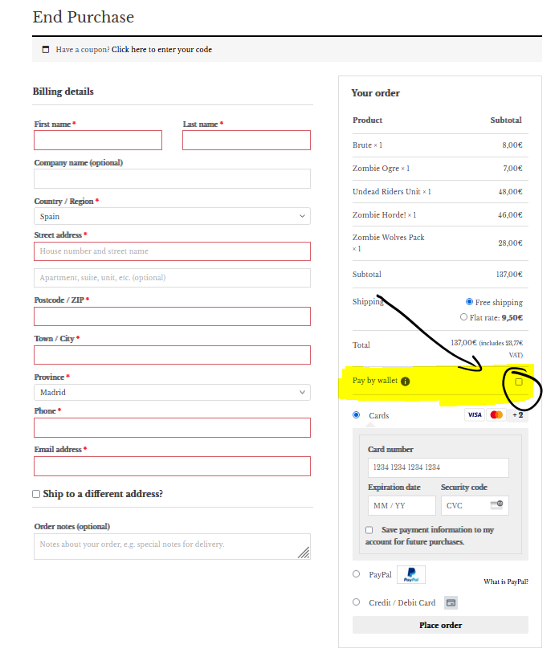
Task: Click the Pay by wallet info icon
Action: click(x=405, y=381)
